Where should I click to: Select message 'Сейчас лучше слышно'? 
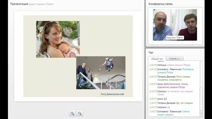pyautogui.click(x=170, y=113)
